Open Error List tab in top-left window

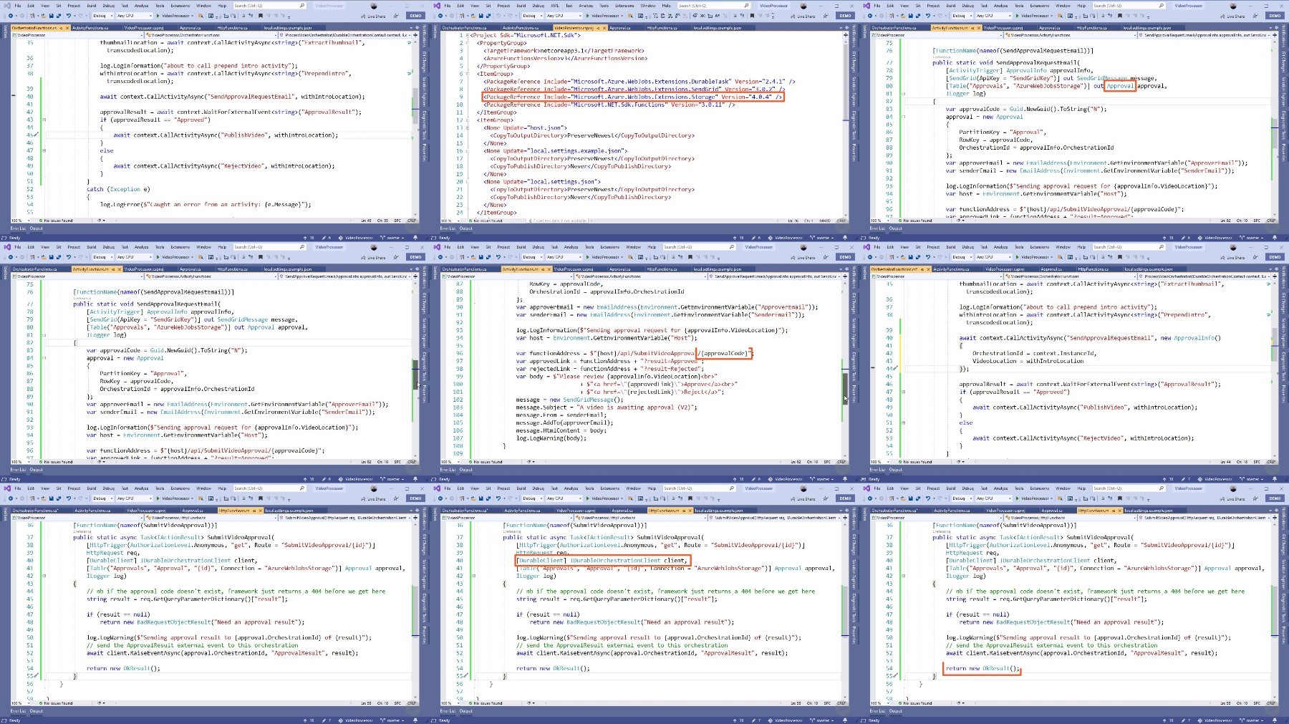pyautogui.click(x=18, y=228)
